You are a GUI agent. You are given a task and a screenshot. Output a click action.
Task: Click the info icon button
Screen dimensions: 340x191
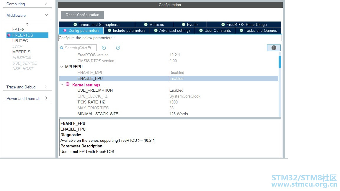click(274, 48)
